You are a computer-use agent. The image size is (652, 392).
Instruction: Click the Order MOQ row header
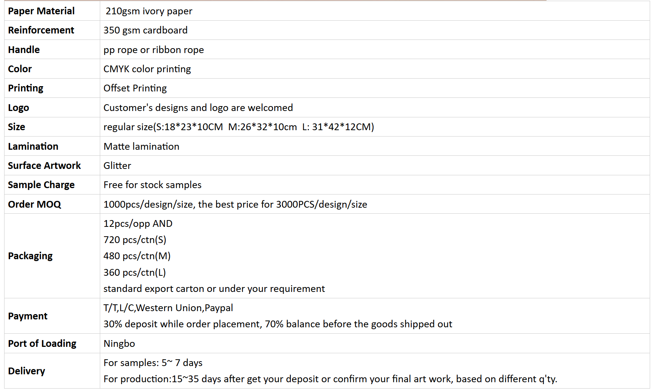[x=52, y=204]
